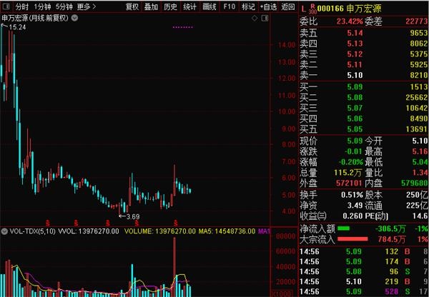Image resolution: width=429 pixels, height=297 pixels.
Task: Click 内盘 value 579680
Action: [x=415, y=183]
